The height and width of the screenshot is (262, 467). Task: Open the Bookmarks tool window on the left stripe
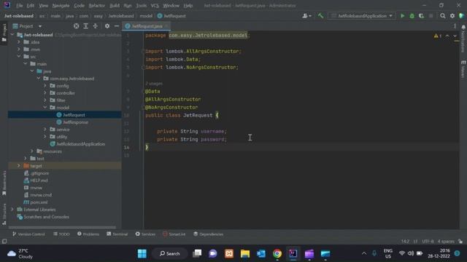point(4,183)
